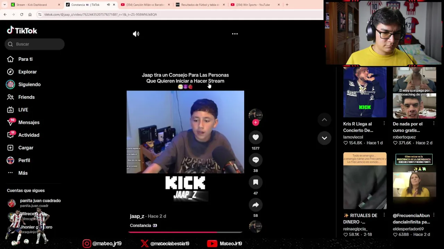444x249 pixels.
Task: Go forward in browser history
Action: click(13, 15)
